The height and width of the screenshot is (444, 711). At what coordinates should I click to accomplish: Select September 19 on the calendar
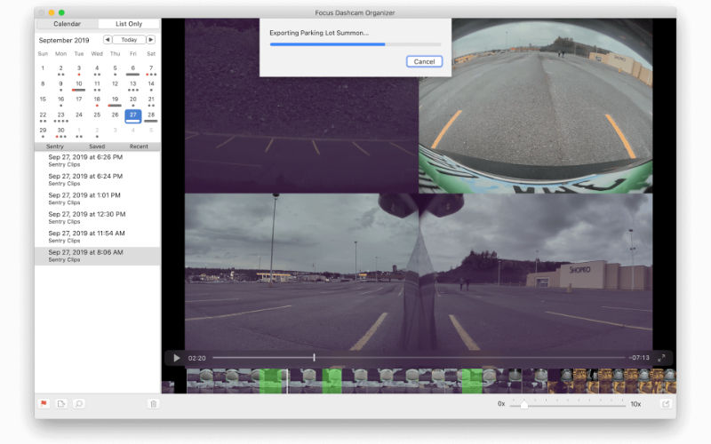115,99
